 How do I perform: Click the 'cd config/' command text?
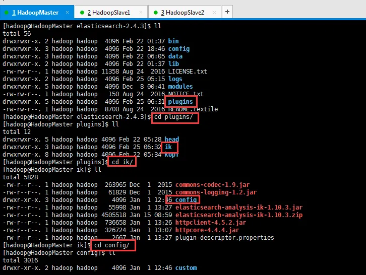pyautogui.click(x=112, y=245)
